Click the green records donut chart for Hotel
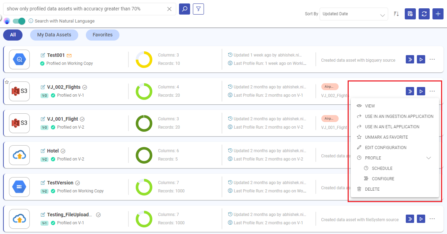 tap(144, 155)
